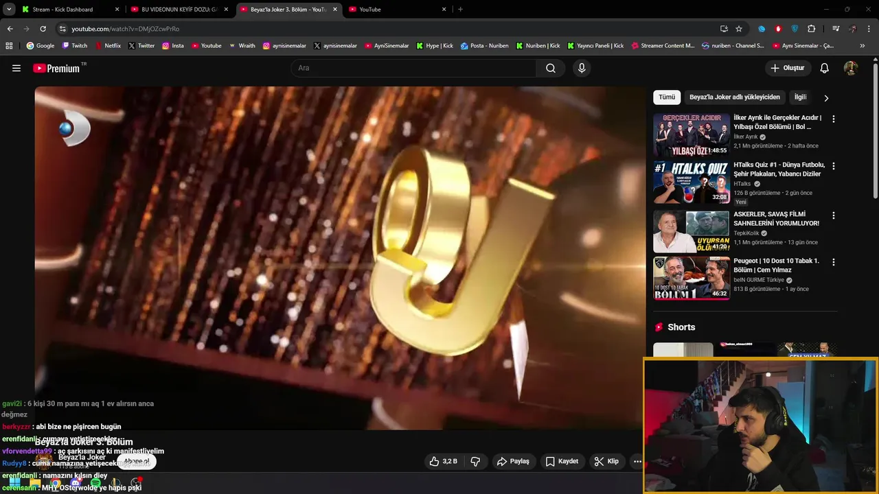Click the video player to pause
The image size is (879, 494).
tap(340, 258)
